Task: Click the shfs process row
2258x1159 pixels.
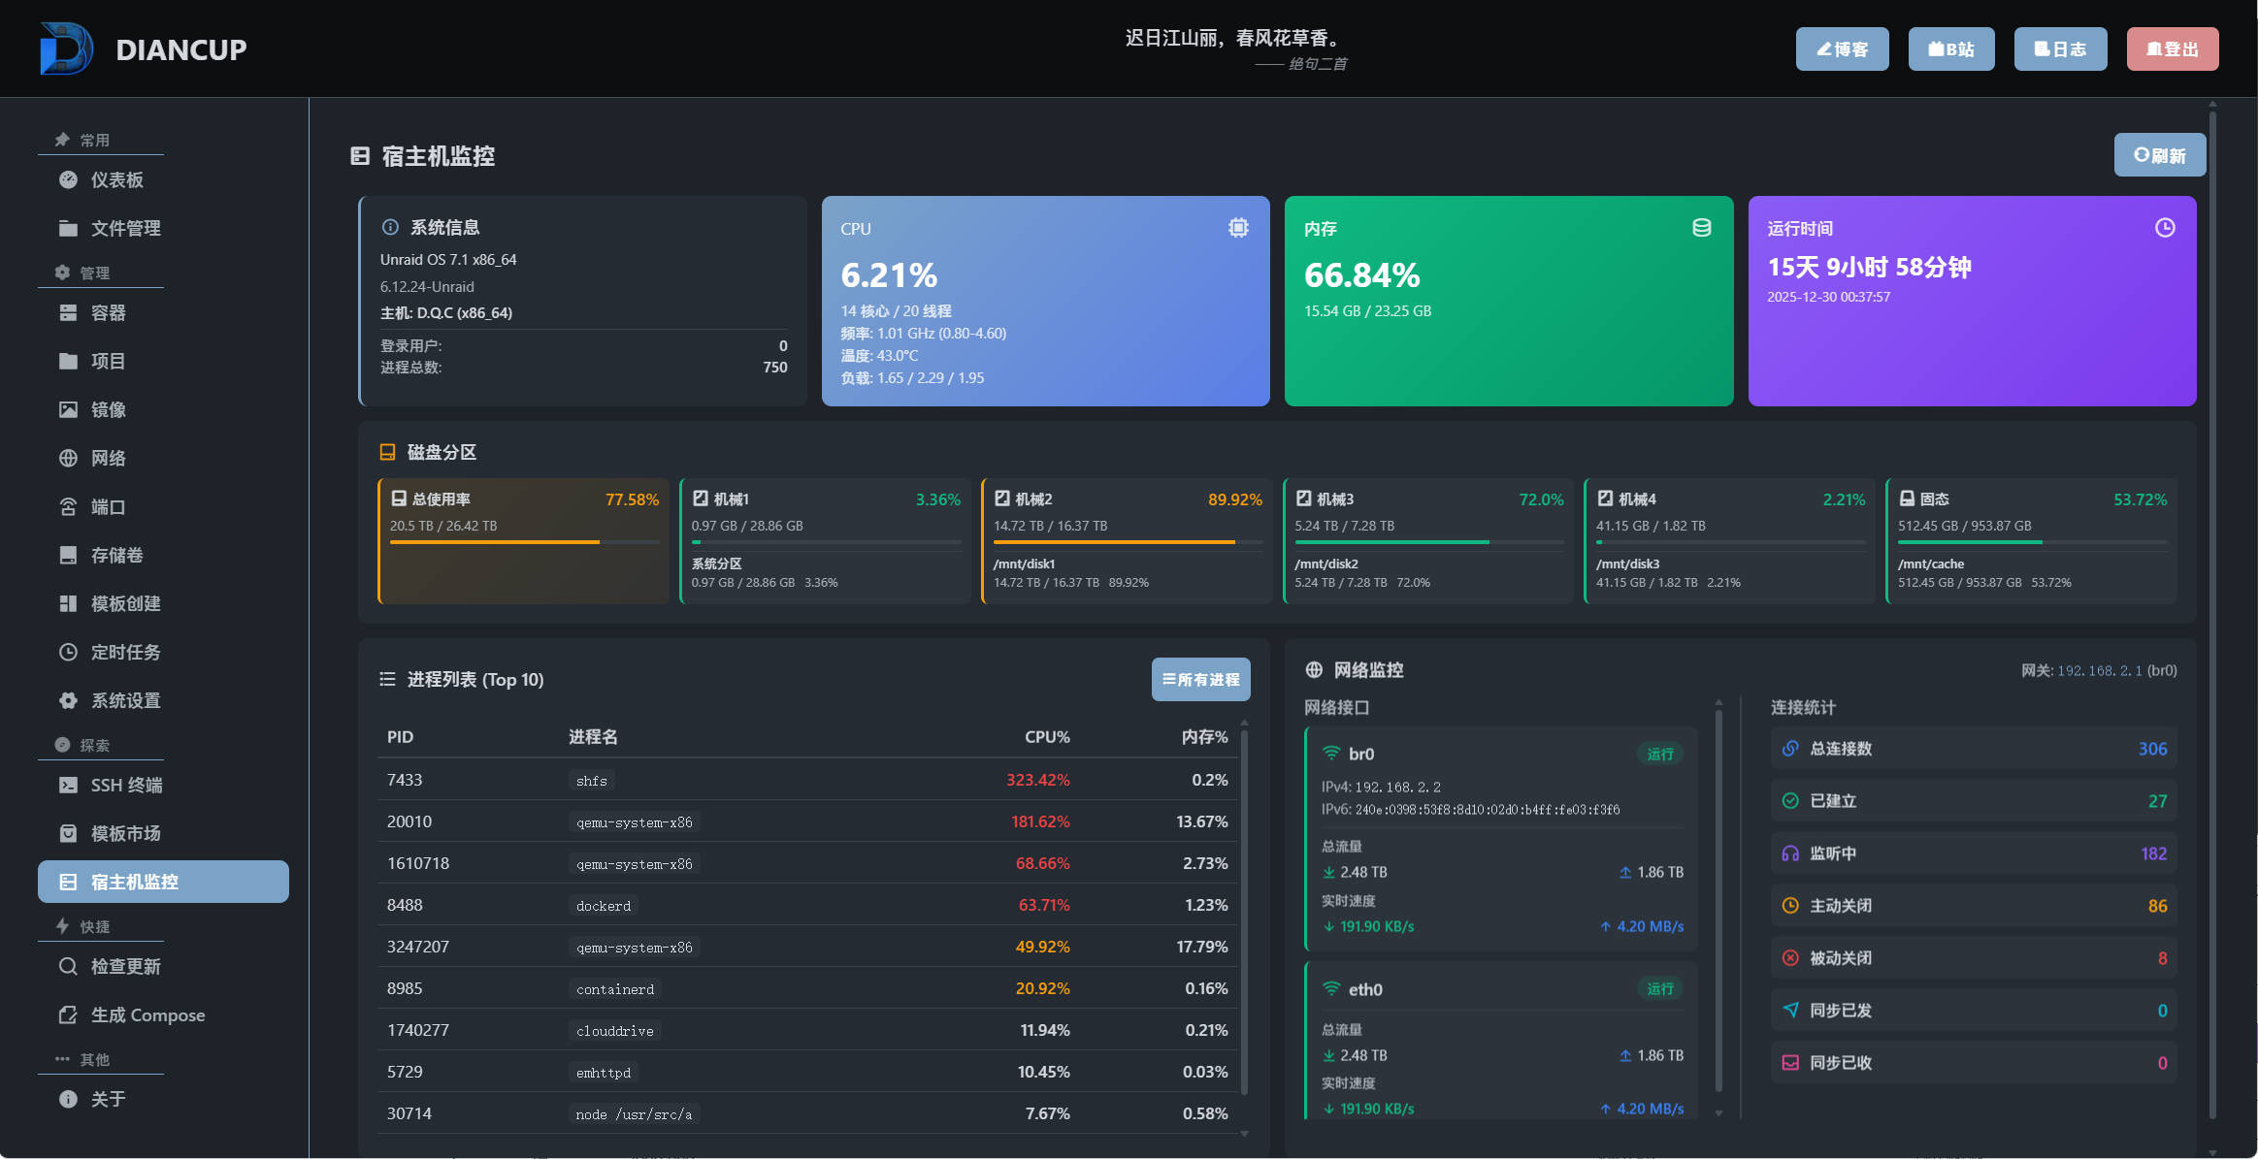Action: 807,780
